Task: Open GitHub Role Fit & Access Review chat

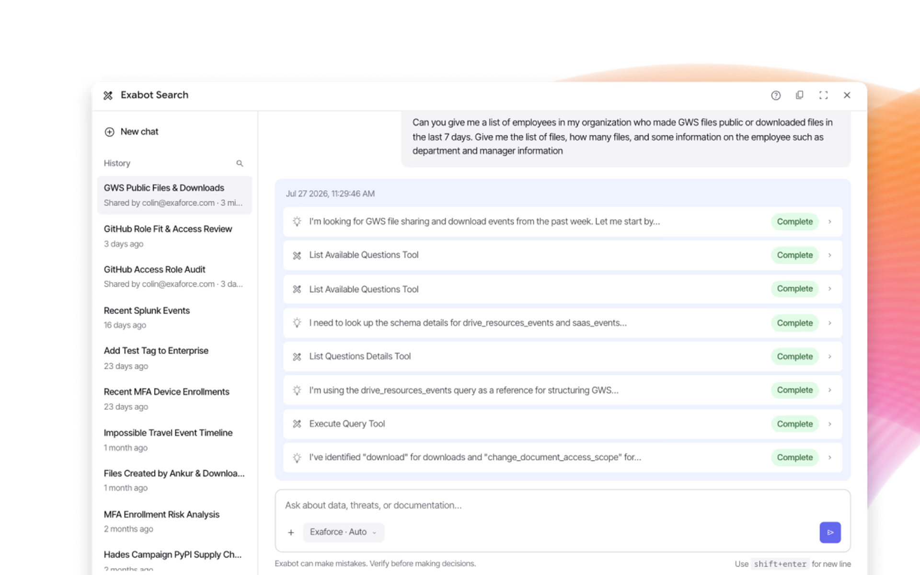Action: tap(174, 236)
